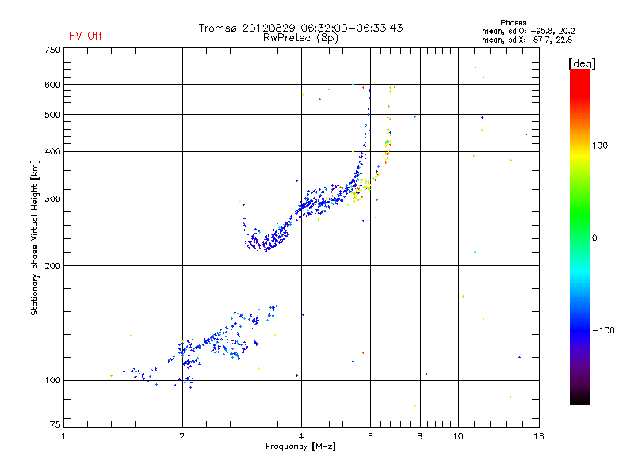Viewport: 634px width, 475px height.
Task: Click the '16' x-axis tick label
Action: pyautogui.click(x=539, y=436)
